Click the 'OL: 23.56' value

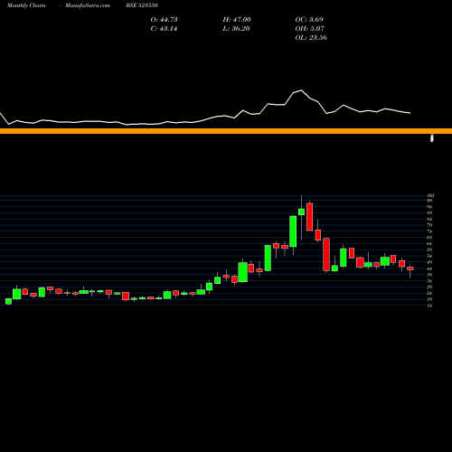tap(311, 38)
